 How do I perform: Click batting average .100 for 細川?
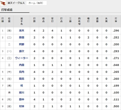(x=116, y=93)
